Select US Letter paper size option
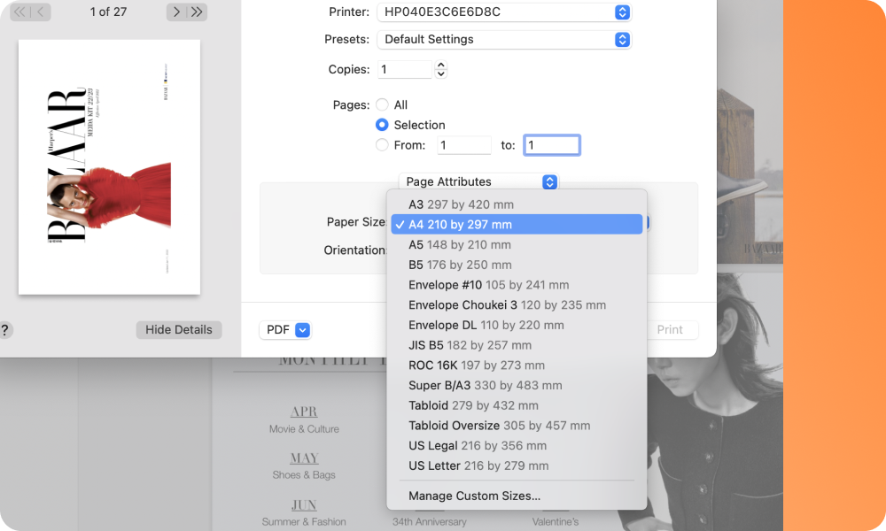886x531 pixels. pos(478,466)
